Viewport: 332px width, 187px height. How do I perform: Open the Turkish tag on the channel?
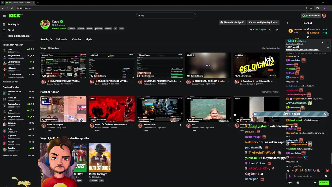click(72, 29)
